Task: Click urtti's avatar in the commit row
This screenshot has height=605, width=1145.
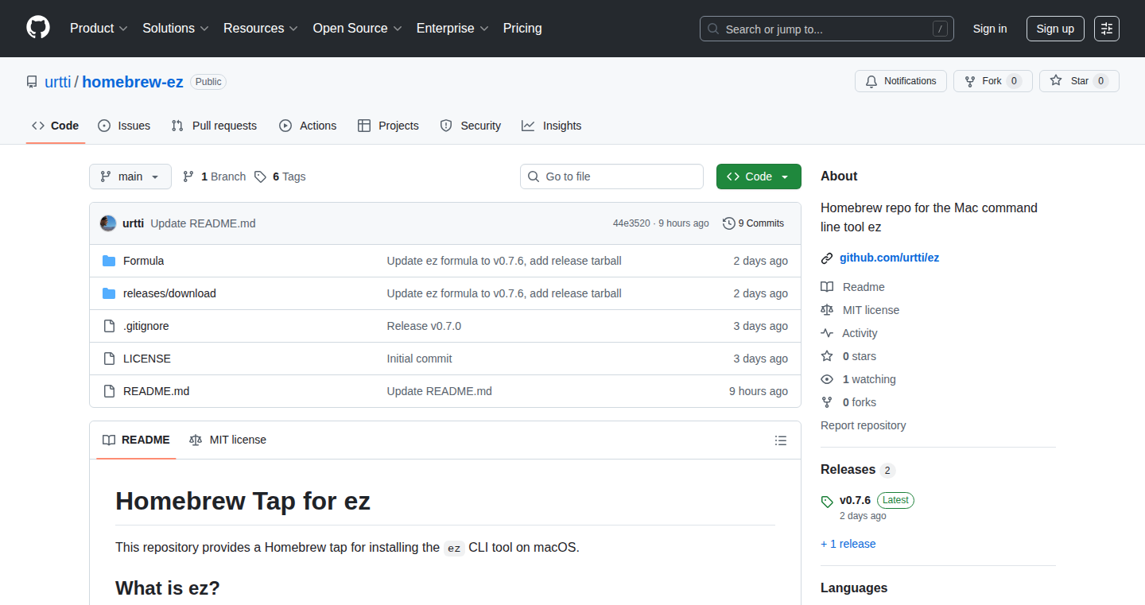Action: 108,223
